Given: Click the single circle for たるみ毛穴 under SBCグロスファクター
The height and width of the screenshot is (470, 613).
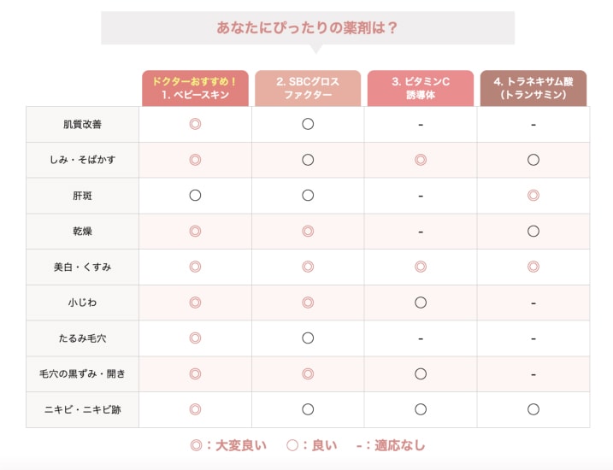Looking at the screenshot, I should click(x=308, y=338).
